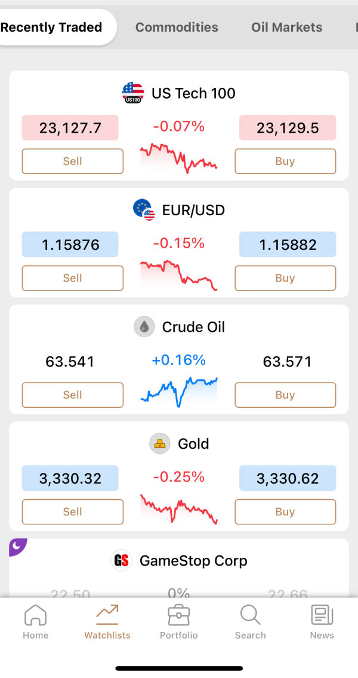
Task: Tap the Crude Oil droplet icon
Action: click(x=144, y=327)
